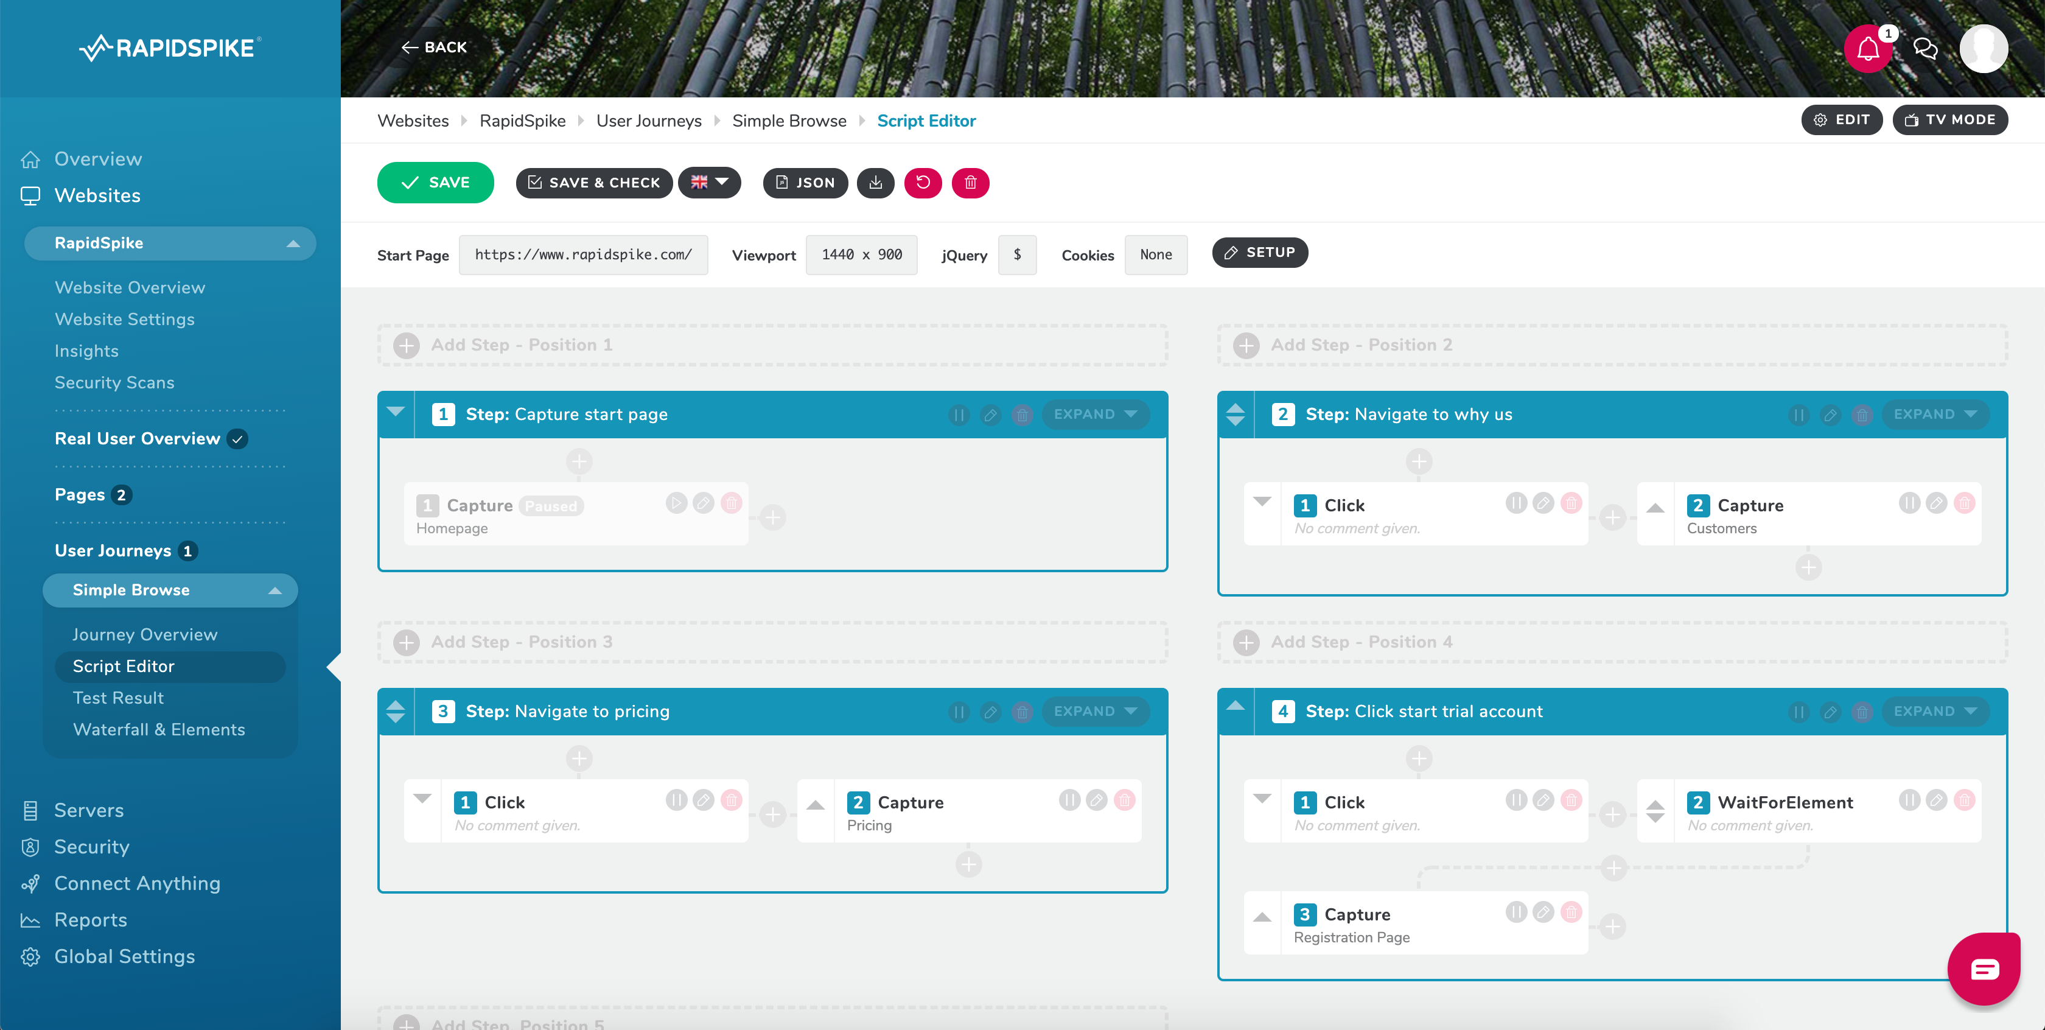Pause the Click start trial account step
2045x1030 pixels.
pos(1799,712)
